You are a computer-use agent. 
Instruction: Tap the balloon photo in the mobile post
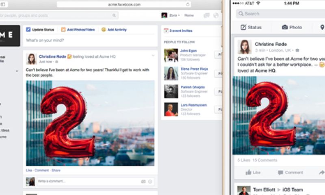pyautogui.click(x=279, y=115)
